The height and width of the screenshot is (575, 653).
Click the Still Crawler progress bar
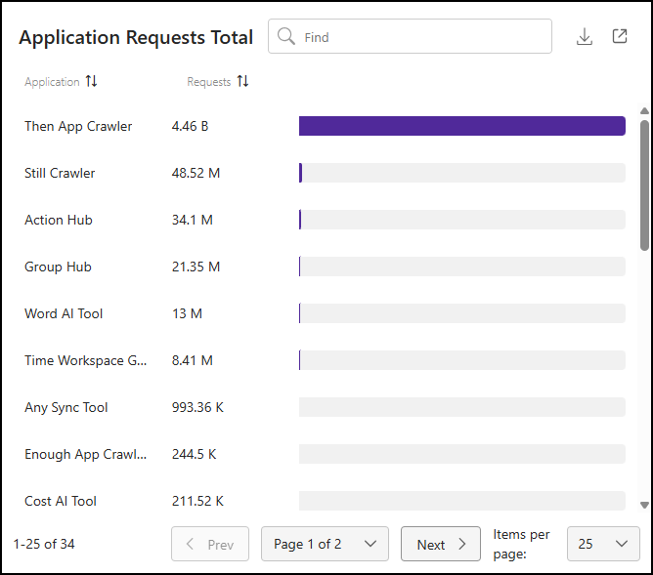(461, 173)
